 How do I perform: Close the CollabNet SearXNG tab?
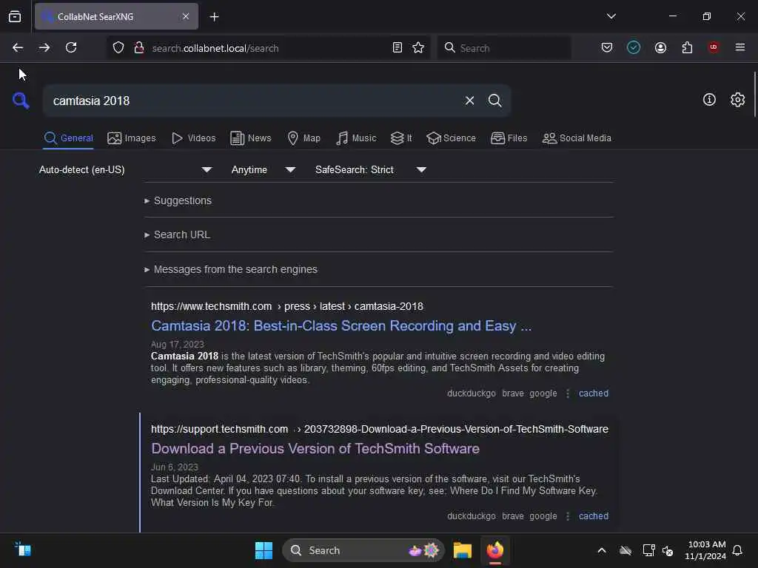click(x=186, y=17)
